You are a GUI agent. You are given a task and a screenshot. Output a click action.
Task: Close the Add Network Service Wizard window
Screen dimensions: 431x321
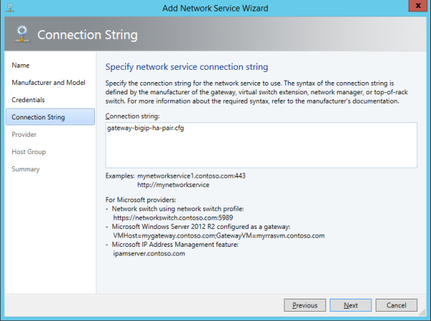click(x=414, y=7)
